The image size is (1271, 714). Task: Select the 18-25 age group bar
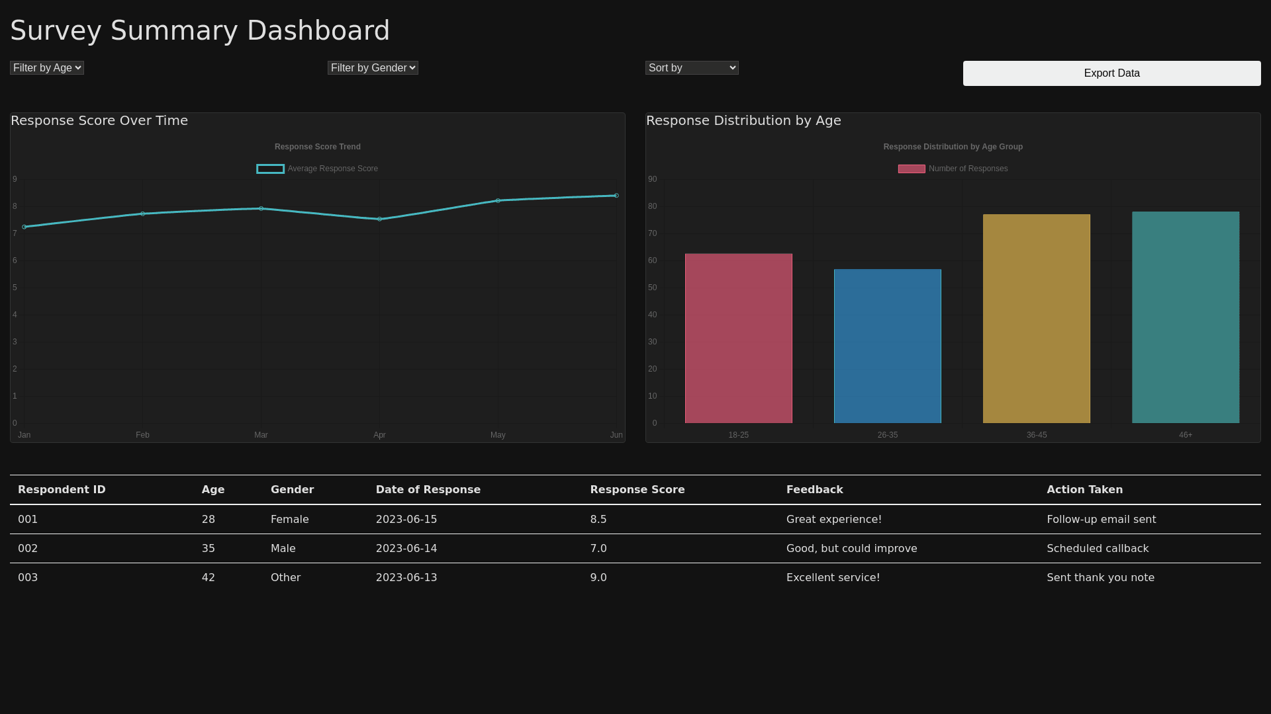tap(738, 338)
